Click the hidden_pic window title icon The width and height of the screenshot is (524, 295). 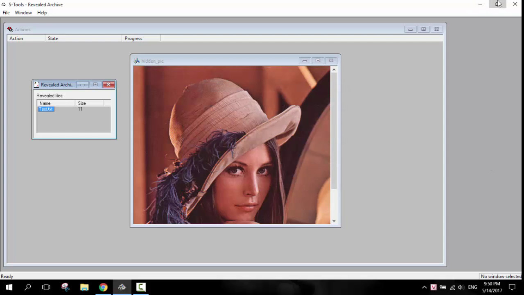pos(137,61)
